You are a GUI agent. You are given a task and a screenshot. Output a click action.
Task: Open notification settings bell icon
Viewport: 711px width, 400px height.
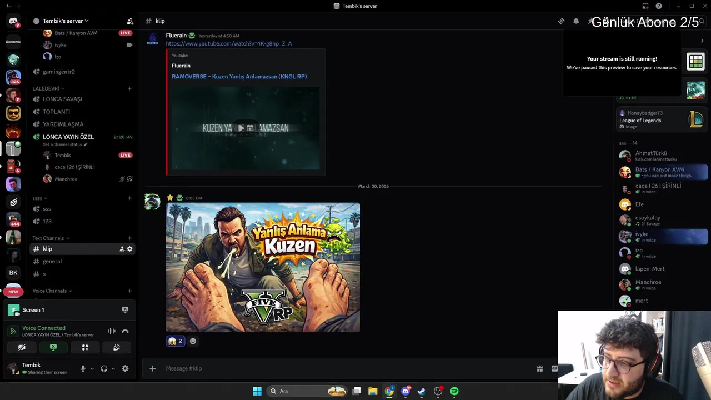576,21
